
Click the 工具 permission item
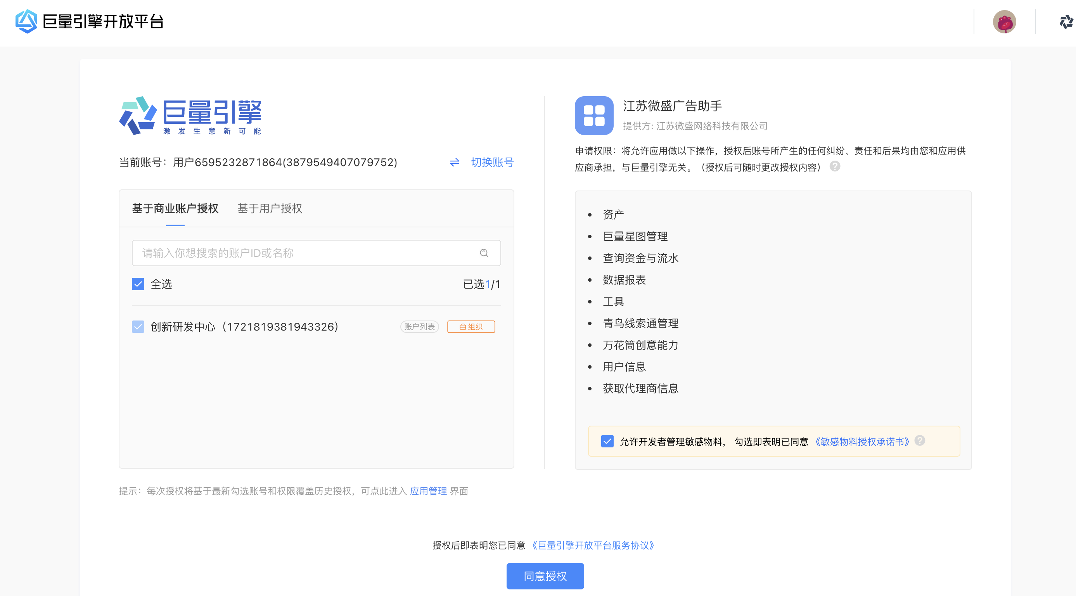[x=613, y=302]
